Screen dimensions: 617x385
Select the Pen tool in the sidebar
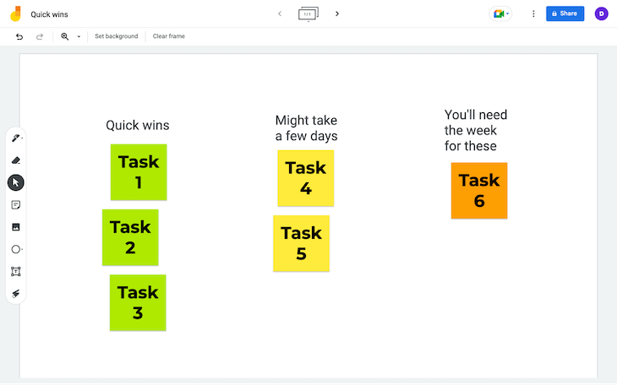pyautogui.click(x=16, y=138)
